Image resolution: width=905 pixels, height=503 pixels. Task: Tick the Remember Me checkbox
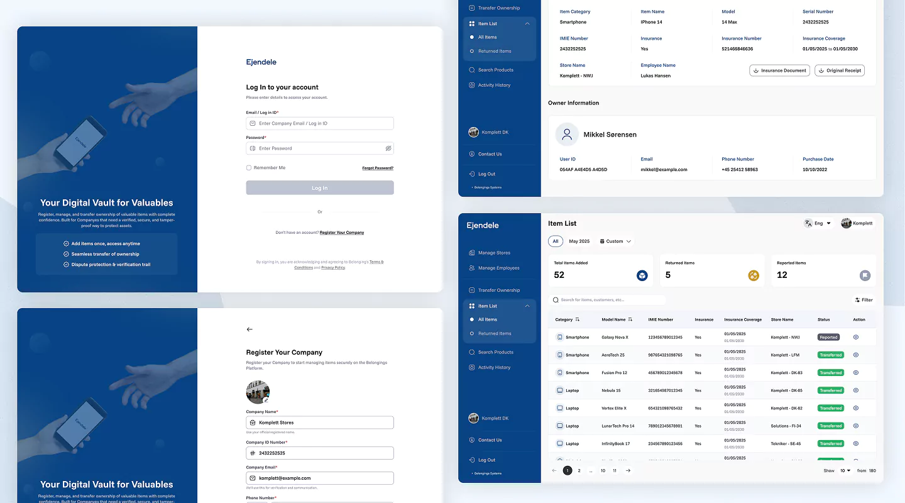coord(249,168)
